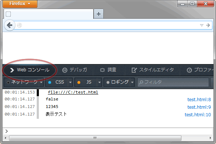Screen dimensions: 216x144
Task: Select the '12345' console output
Action: click(52, 107)
